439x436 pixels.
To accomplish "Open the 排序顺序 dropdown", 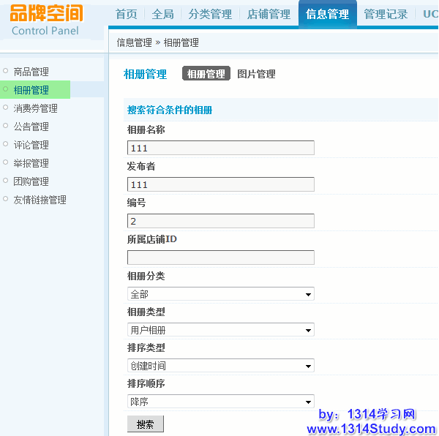I will tap(220, 402).
